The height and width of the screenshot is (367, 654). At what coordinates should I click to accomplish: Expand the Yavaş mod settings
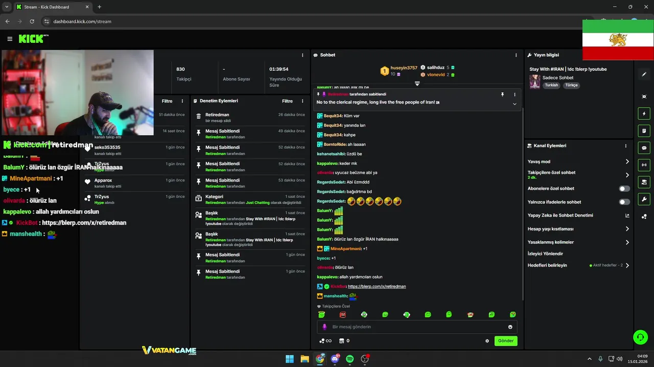coord(578,162)
